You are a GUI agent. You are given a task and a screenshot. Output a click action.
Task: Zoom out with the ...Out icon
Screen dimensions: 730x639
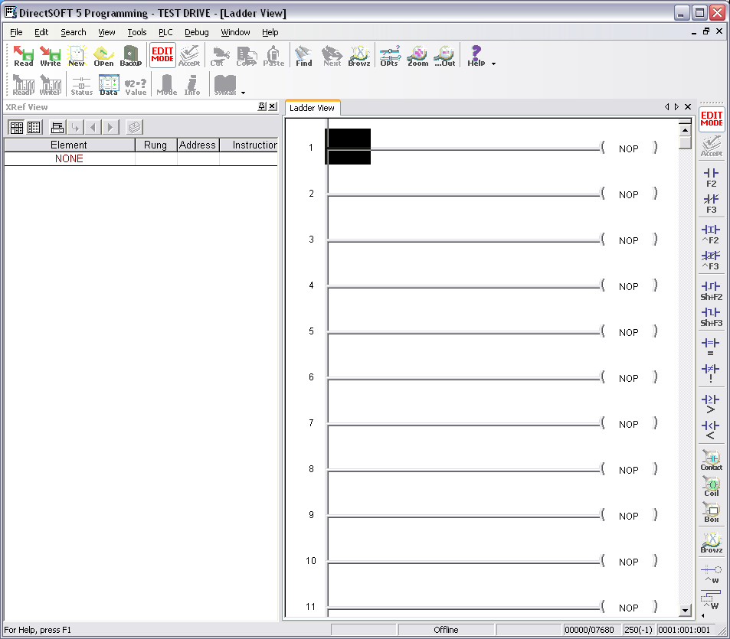pos(445,56)
